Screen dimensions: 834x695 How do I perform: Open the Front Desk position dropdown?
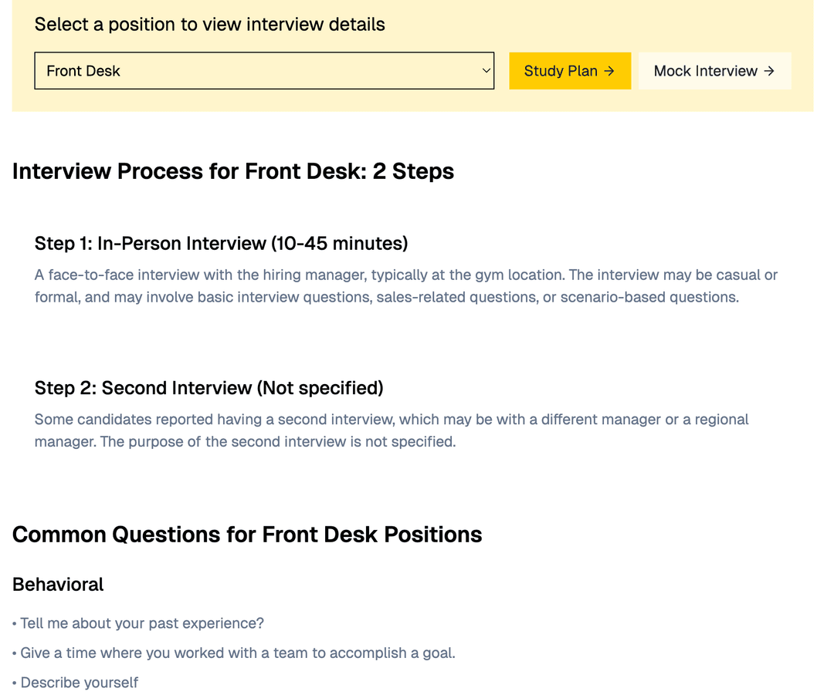[263, 71]
